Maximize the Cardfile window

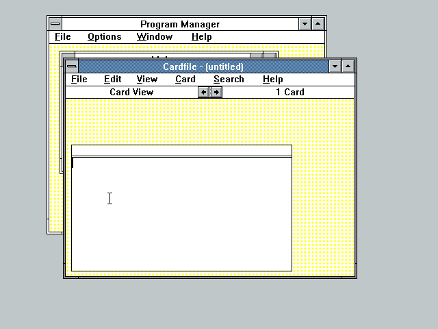click(x=348, y=66)
